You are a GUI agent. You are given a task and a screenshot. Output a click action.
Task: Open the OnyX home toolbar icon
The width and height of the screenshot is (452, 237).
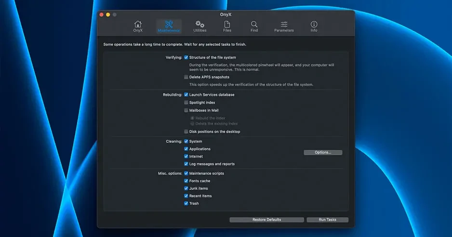138,26
